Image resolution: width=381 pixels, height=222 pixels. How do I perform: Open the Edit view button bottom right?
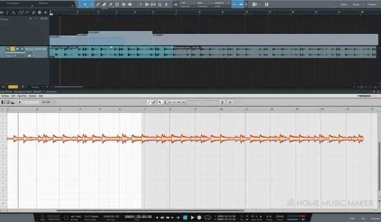coord(352,219)
